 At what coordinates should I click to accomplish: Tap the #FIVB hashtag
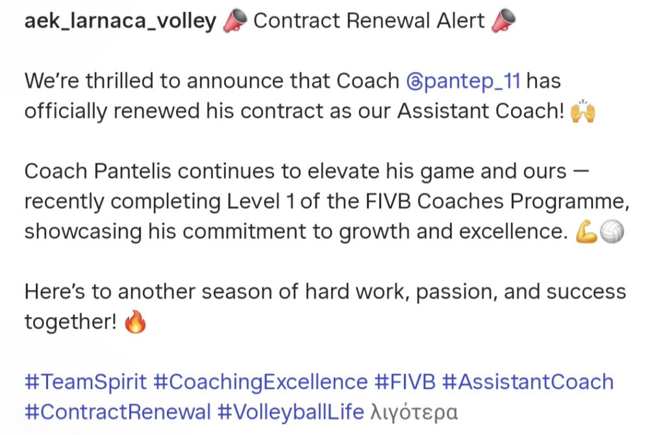(x=405, y=381)
